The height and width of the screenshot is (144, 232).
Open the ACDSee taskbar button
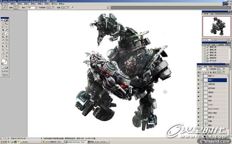pyautogui.click(x=98, y=142)
